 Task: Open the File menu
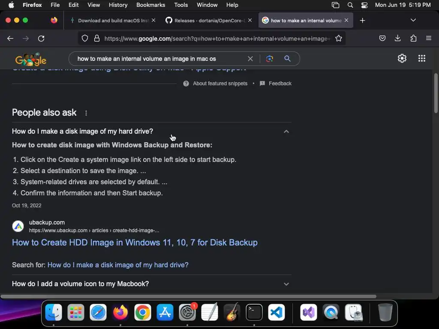[55, 5]
